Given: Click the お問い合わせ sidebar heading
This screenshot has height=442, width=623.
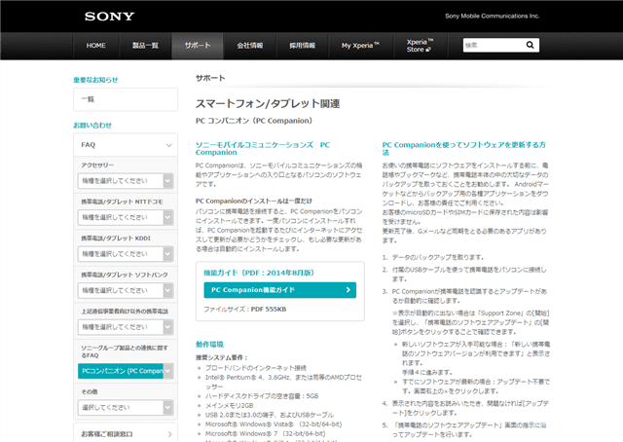Looking at the screenshot, I should coord(92,126).
